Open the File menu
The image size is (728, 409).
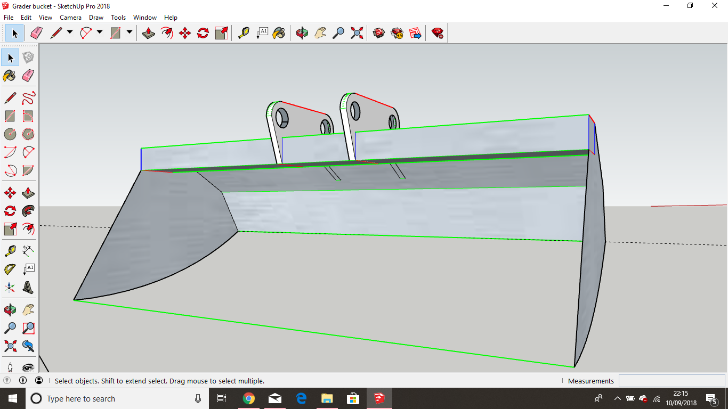click(9, 18)
